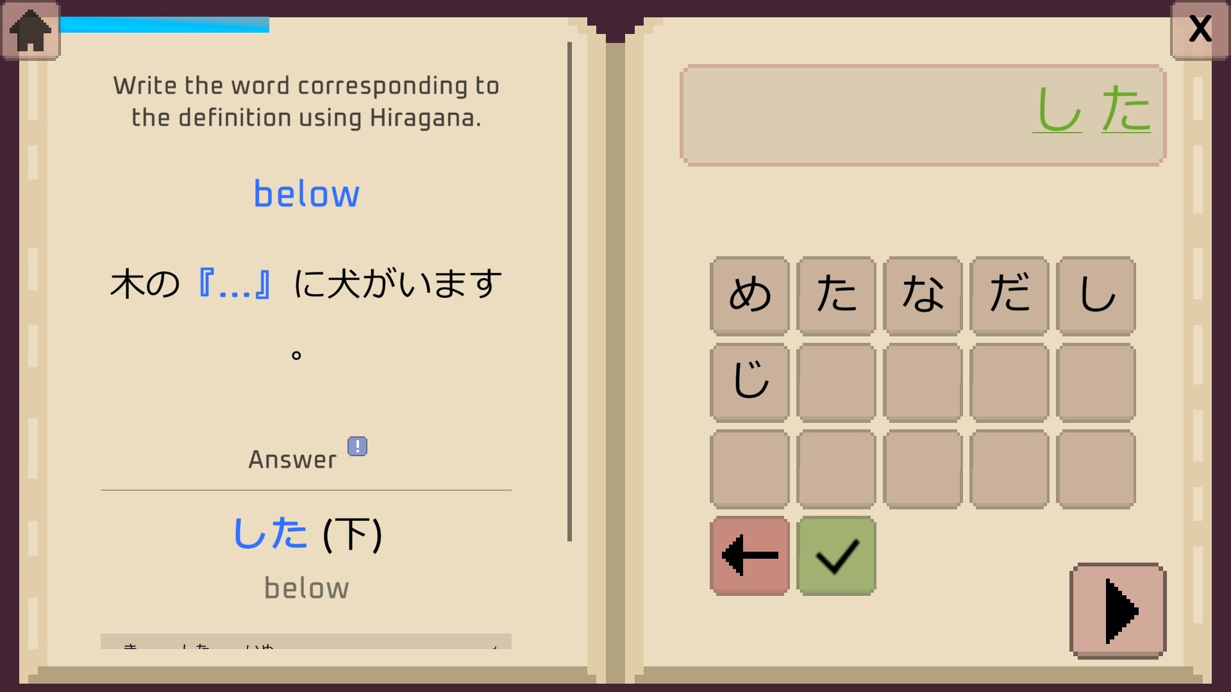The width and height of the screenshot is (1231, 692).
Task: Click the partially visible vocabulary bar at bottom
Action: click(306, 641)
